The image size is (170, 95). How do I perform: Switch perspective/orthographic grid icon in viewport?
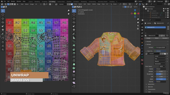click(138, 29)
